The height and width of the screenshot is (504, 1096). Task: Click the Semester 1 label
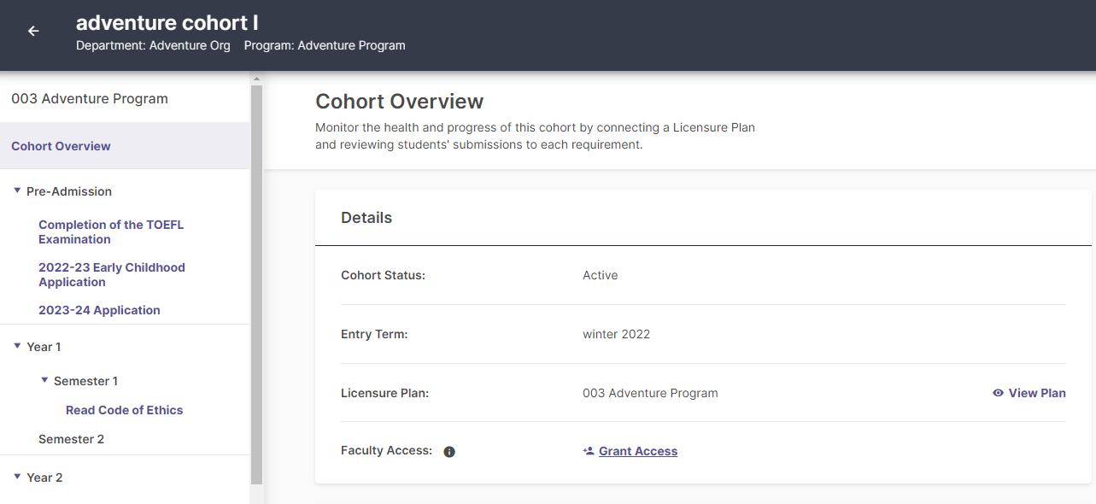85,381
